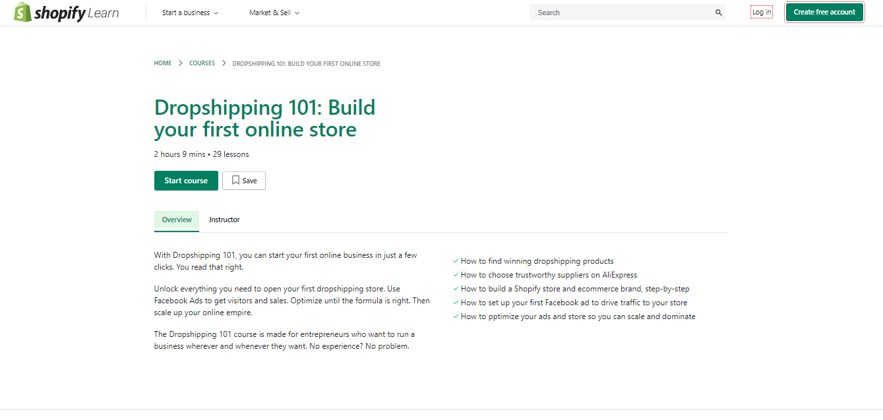Click the Shopify Learn logo
The width and height of the screenshot is (883, 420).
66,12
